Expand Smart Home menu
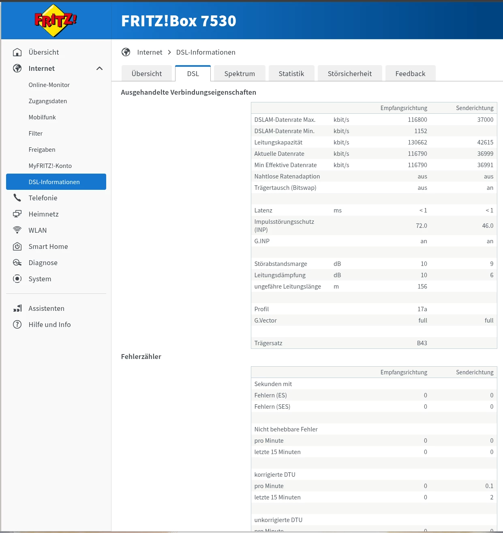Image resolution: width=503 pixels, height=533 pixels. 48,246
